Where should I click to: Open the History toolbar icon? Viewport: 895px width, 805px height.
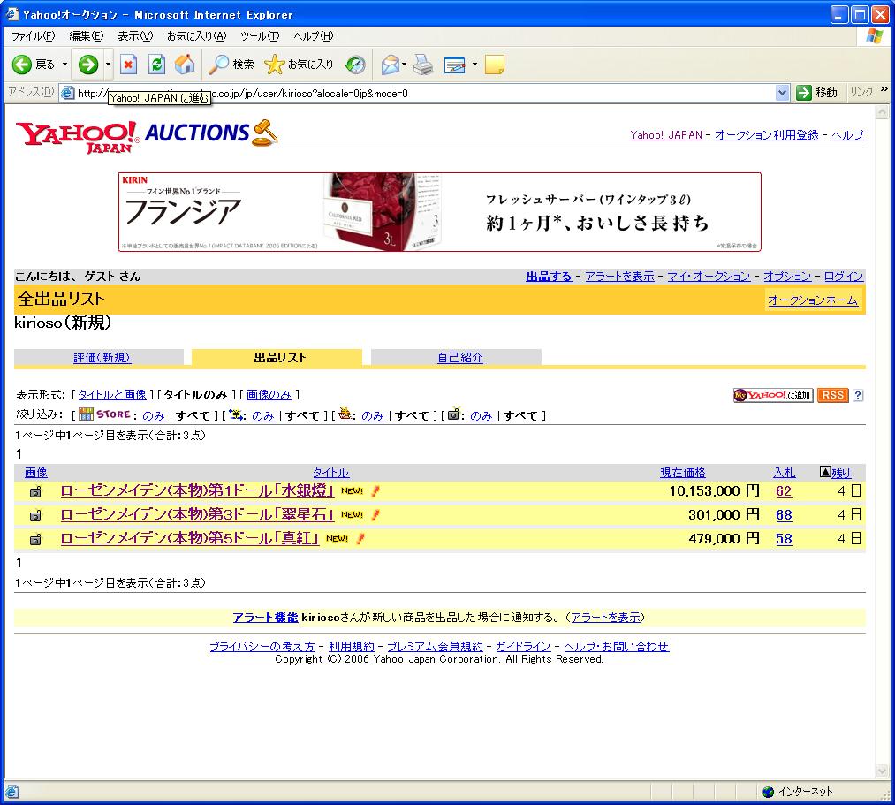(355, 65)
